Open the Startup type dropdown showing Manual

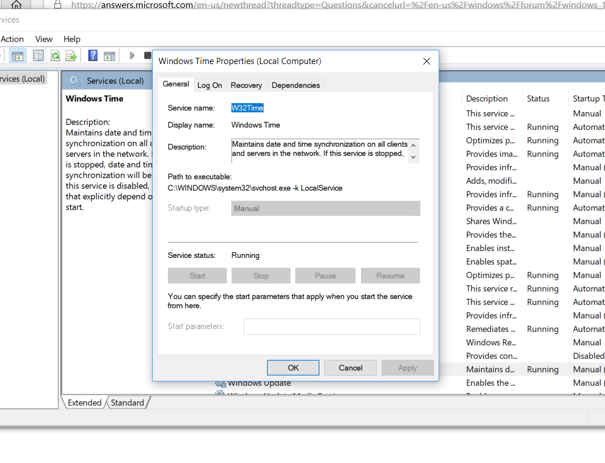click(x=325, y=209)
